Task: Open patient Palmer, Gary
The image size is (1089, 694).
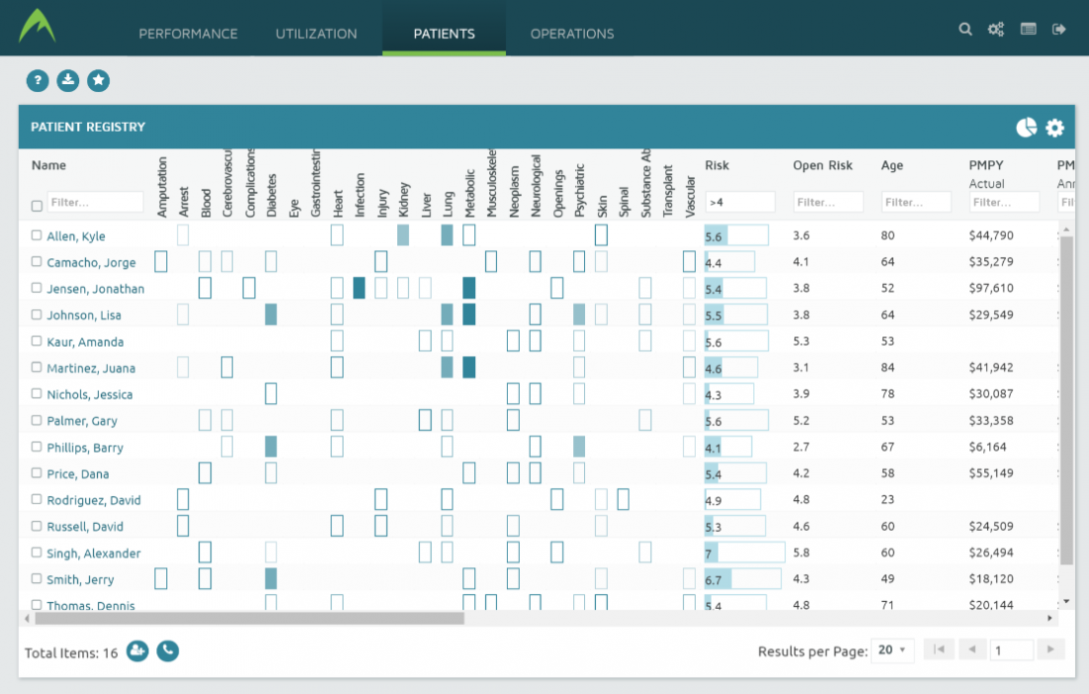Action: pyautogui.click(x=82, y=421)
